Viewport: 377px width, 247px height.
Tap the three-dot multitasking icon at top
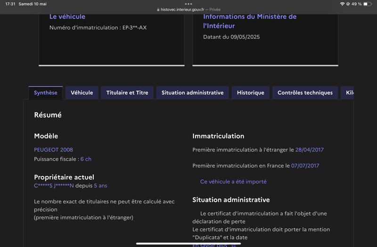pyautogui.click(x=188, y=4)
